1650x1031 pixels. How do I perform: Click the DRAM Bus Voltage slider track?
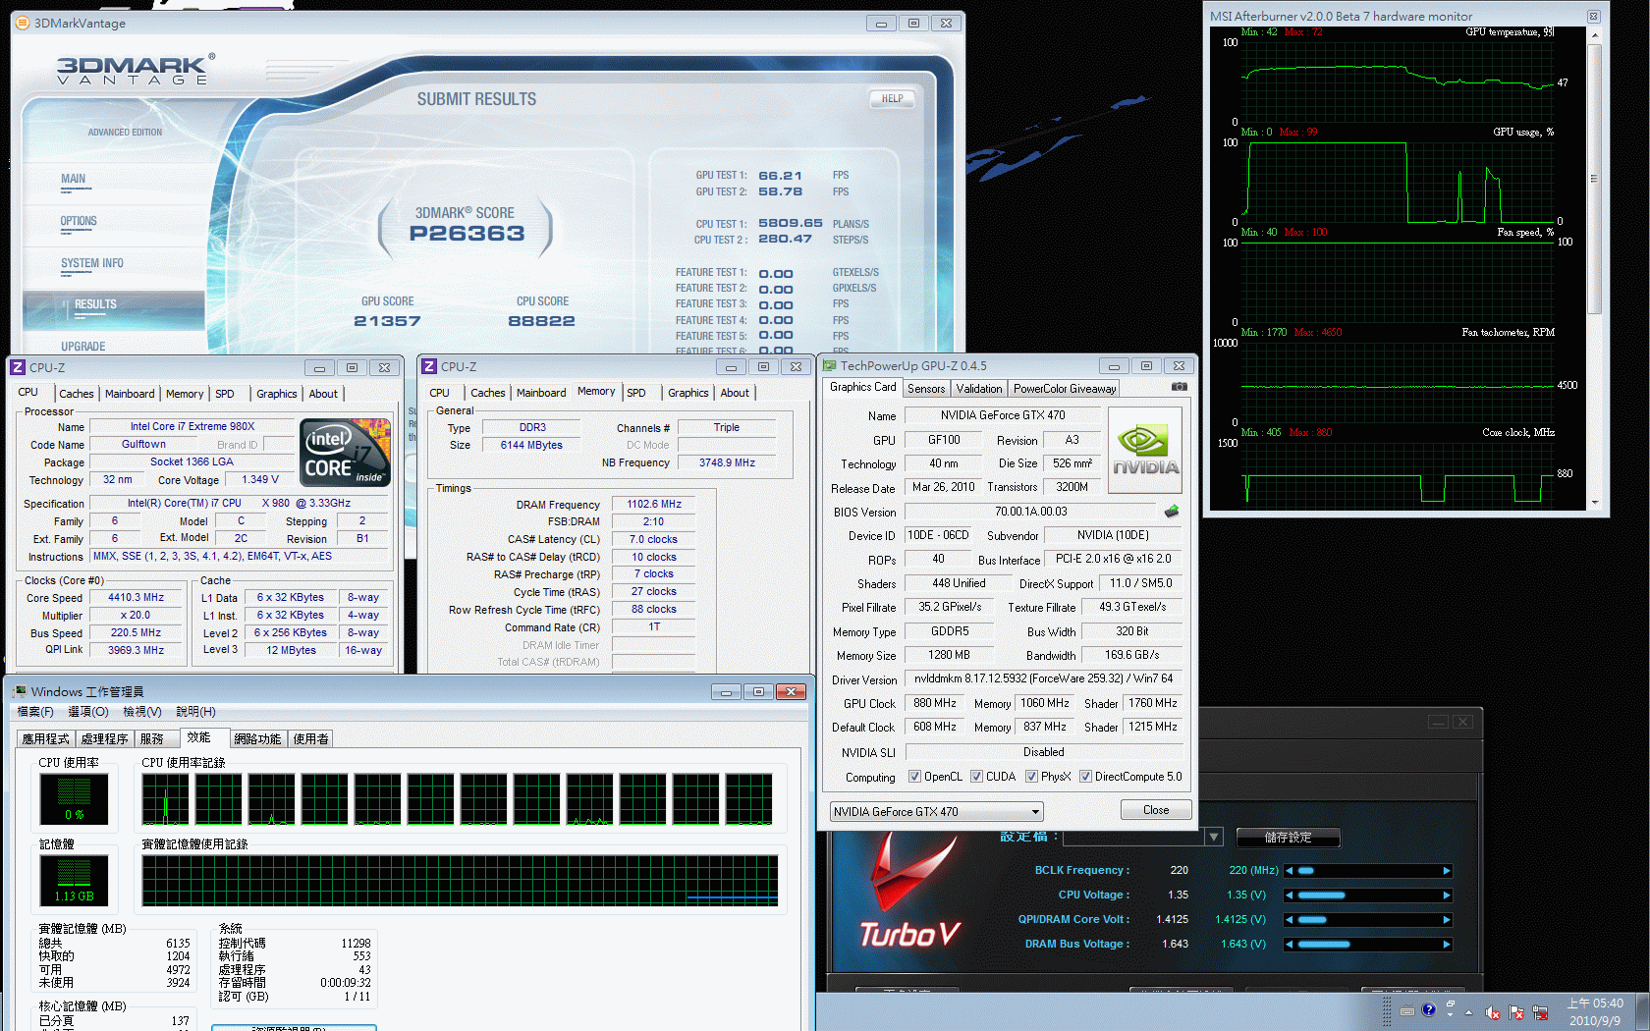pos(1368,945)
